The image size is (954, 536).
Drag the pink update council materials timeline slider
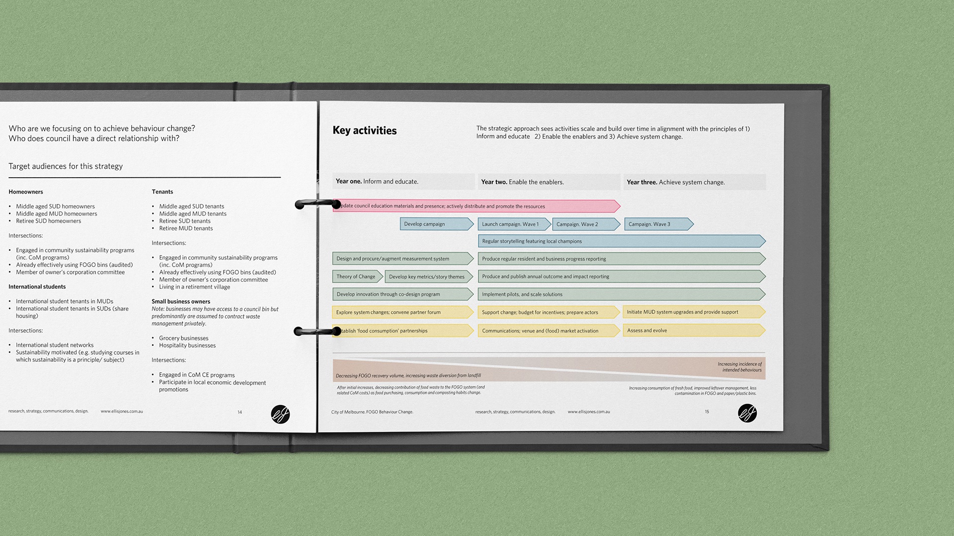tap(475, 205)
